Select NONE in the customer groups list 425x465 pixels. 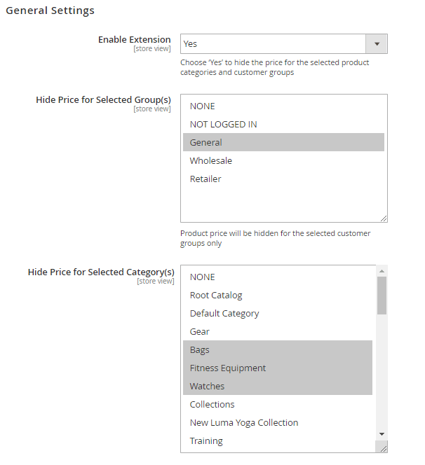(202, 106)
